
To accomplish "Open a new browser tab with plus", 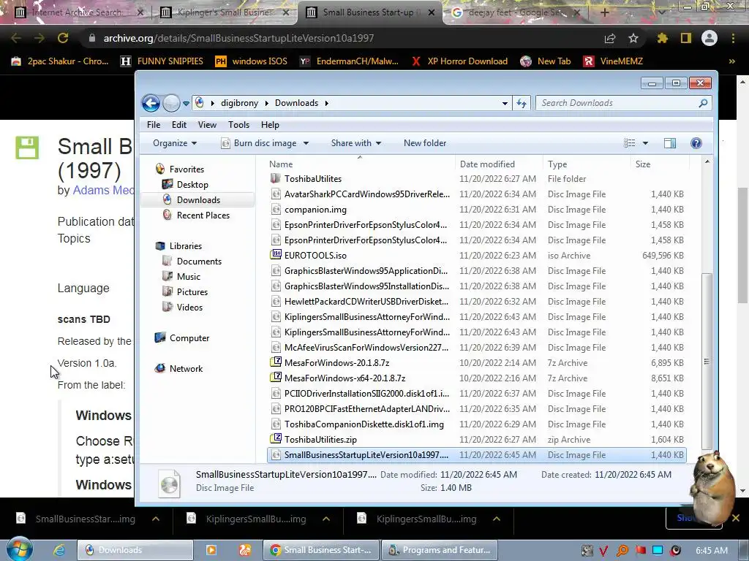I will 605,12.
